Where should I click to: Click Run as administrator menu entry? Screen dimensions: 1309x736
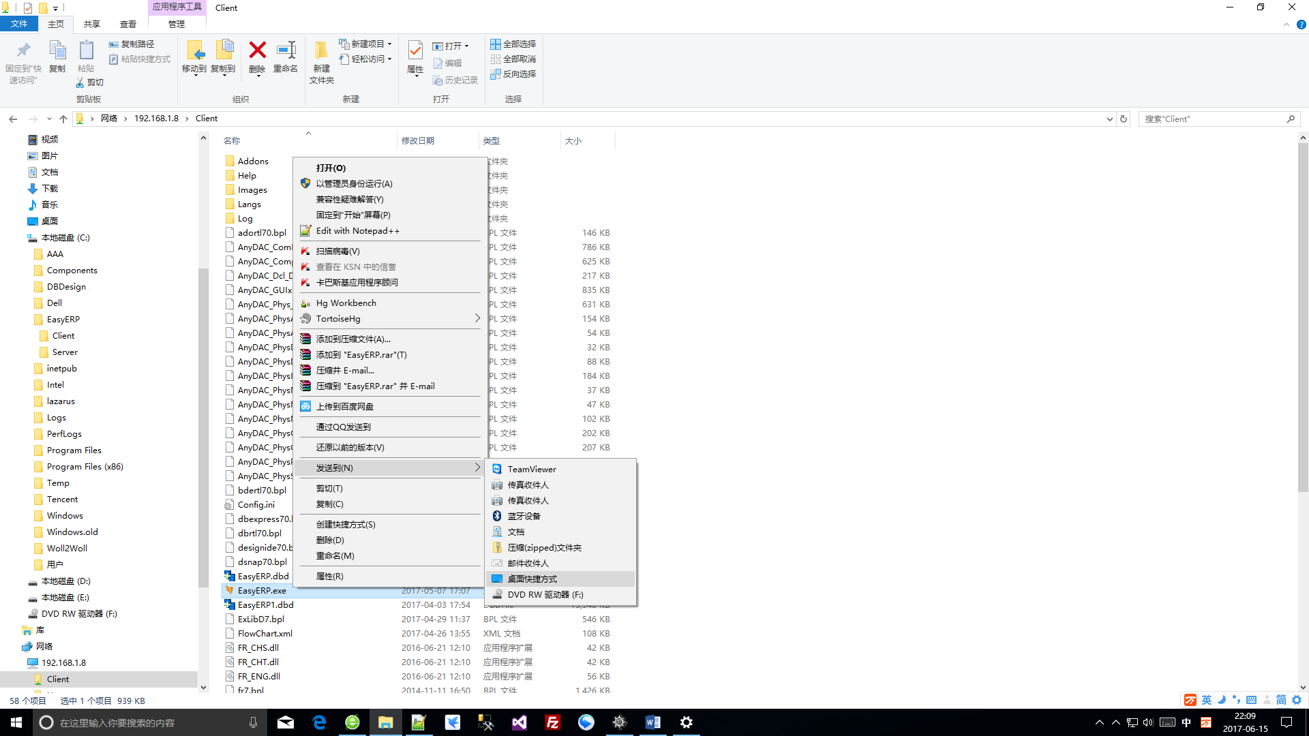(x=354, y=184)
